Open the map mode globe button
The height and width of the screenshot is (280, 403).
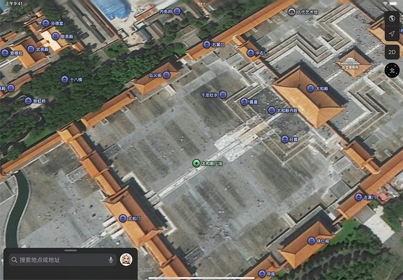(x=392, y=19)
